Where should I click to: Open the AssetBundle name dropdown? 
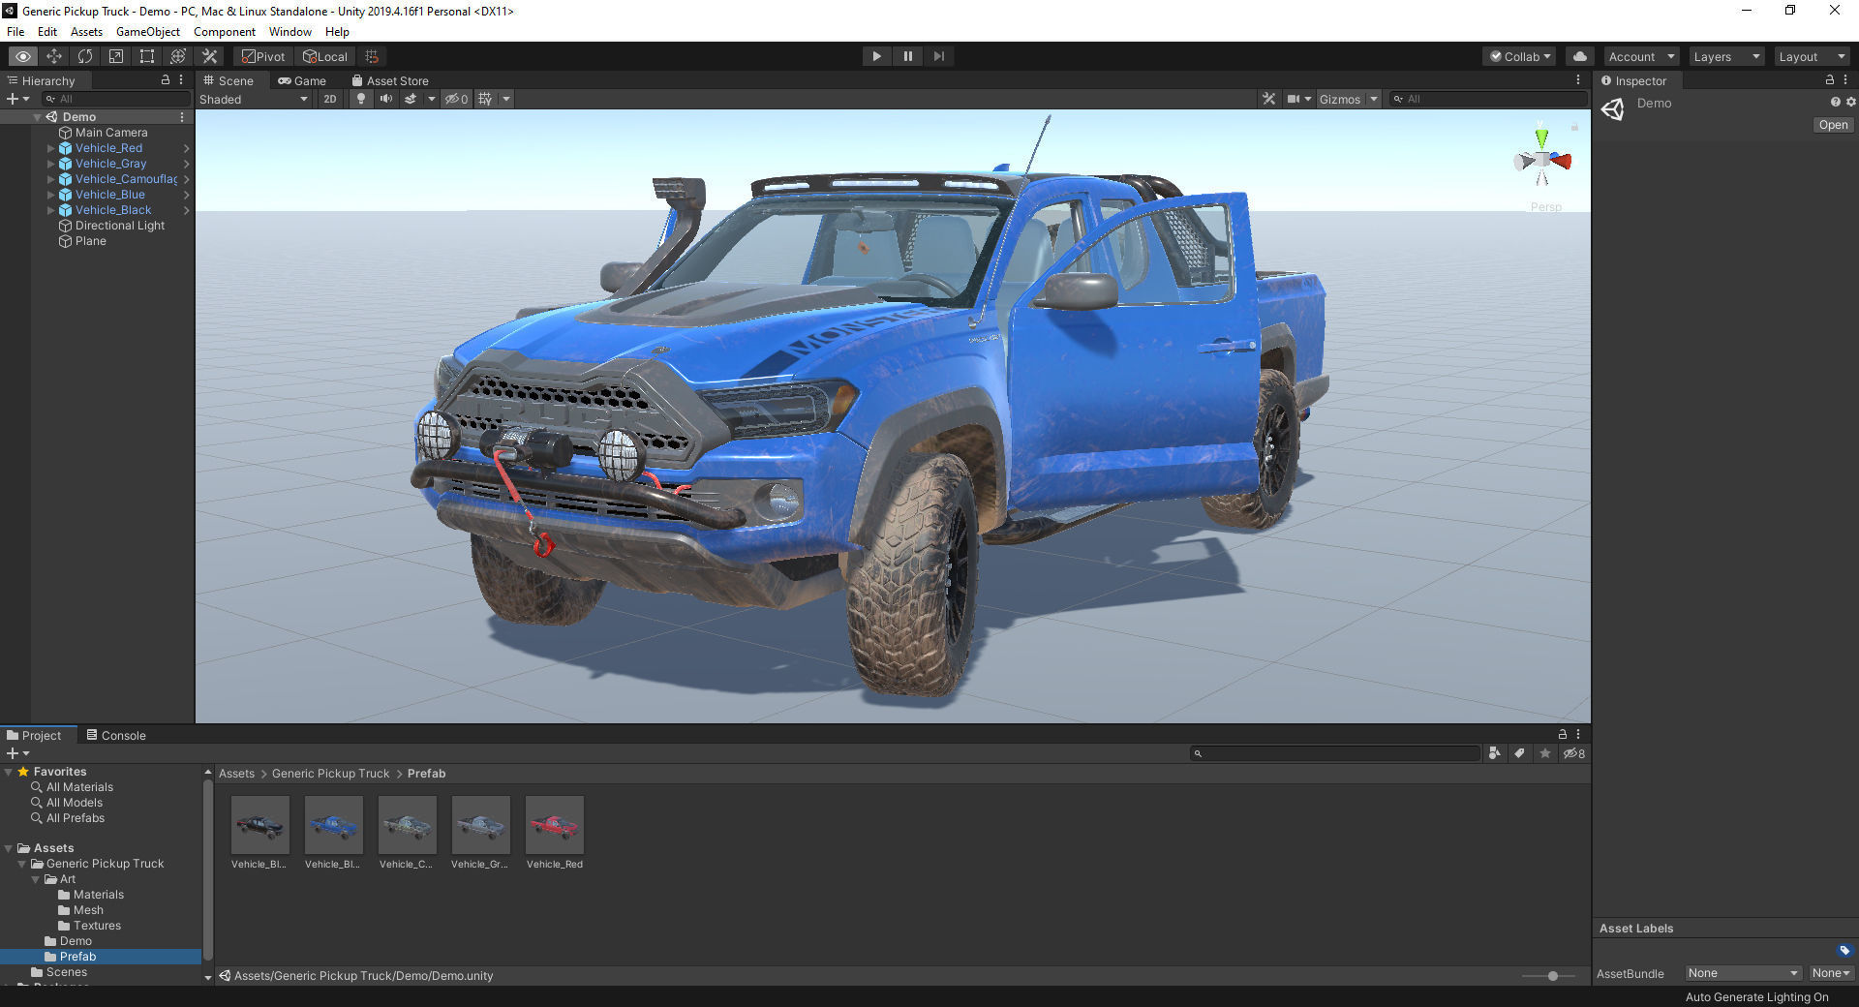1743,973
